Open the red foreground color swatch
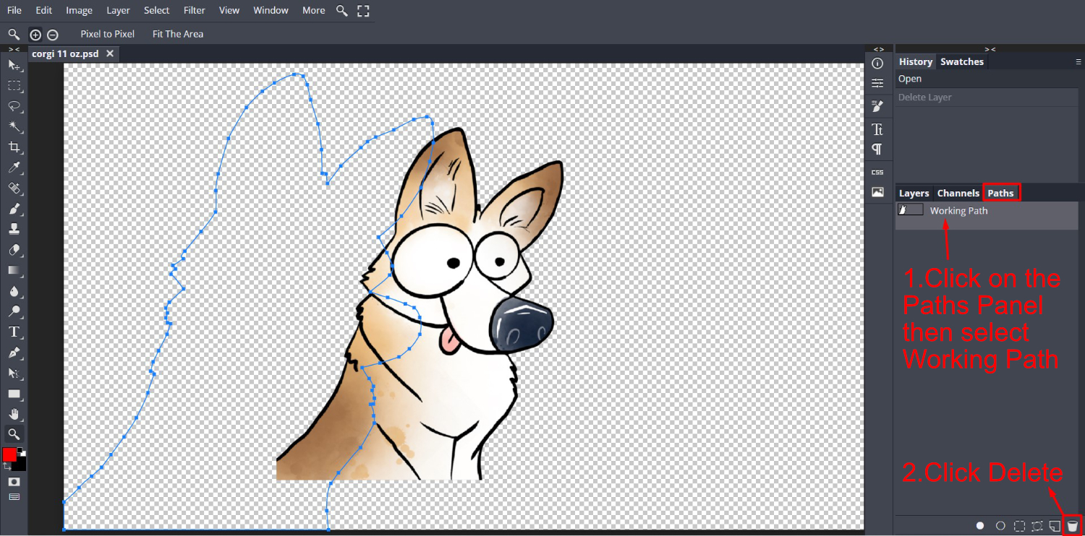Screen dimensions: 1085x536 9,454
